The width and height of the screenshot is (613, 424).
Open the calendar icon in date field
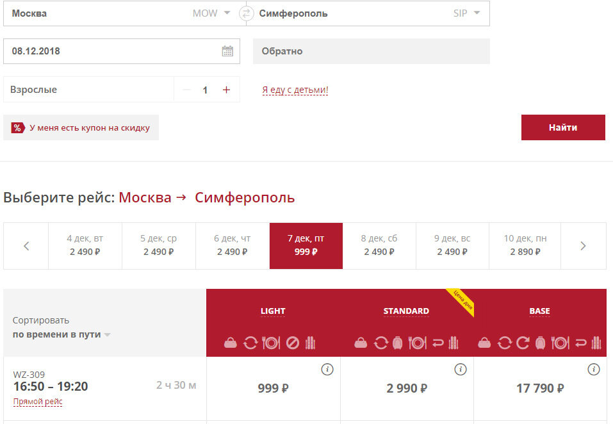pyautogui.click(x=227, y=51)
